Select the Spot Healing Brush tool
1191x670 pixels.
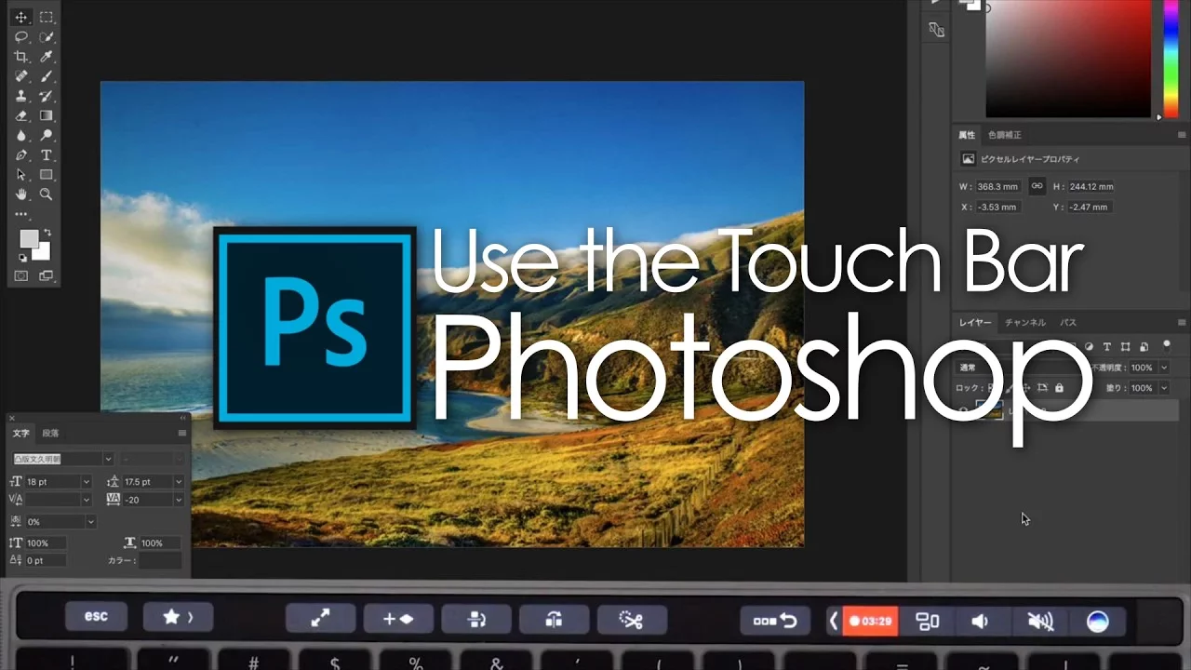pyautogui.click(x=21, y=76)
